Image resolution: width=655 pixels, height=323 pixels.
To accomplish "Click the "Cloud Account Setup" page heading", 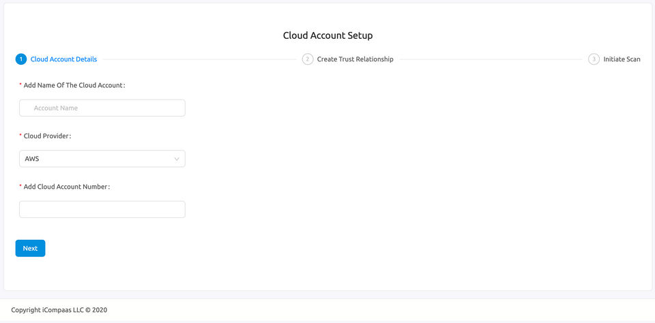I will coord(327,35).
